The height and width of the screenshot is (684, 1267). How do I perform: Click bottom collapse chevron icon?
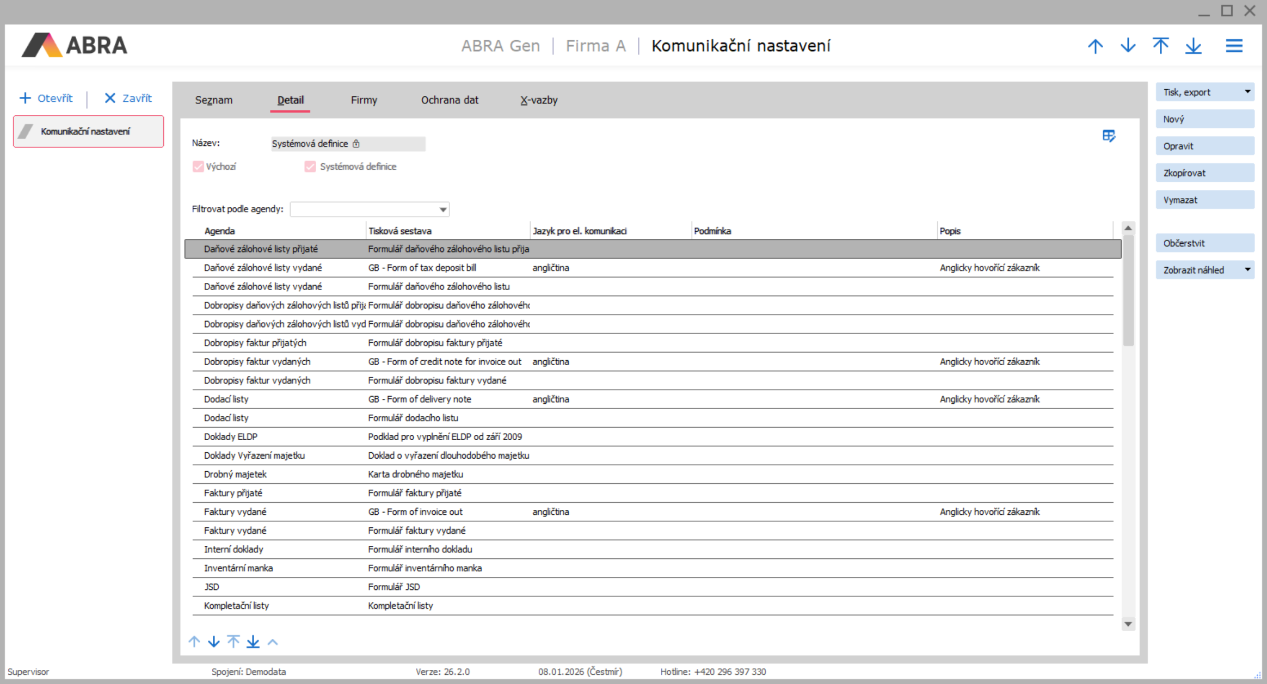point(273,642)
